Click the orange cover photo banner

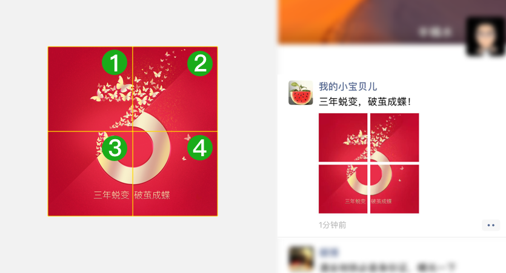[x=371, y=21]
